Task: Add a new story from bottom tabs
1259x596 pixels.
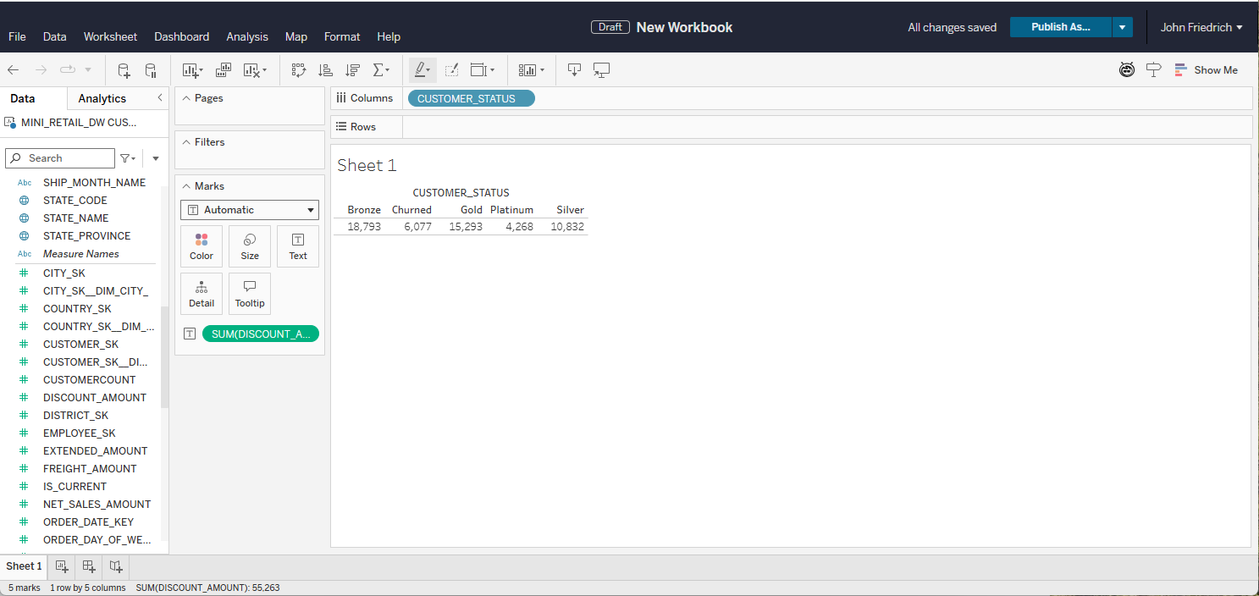Action: coord(116,566)
